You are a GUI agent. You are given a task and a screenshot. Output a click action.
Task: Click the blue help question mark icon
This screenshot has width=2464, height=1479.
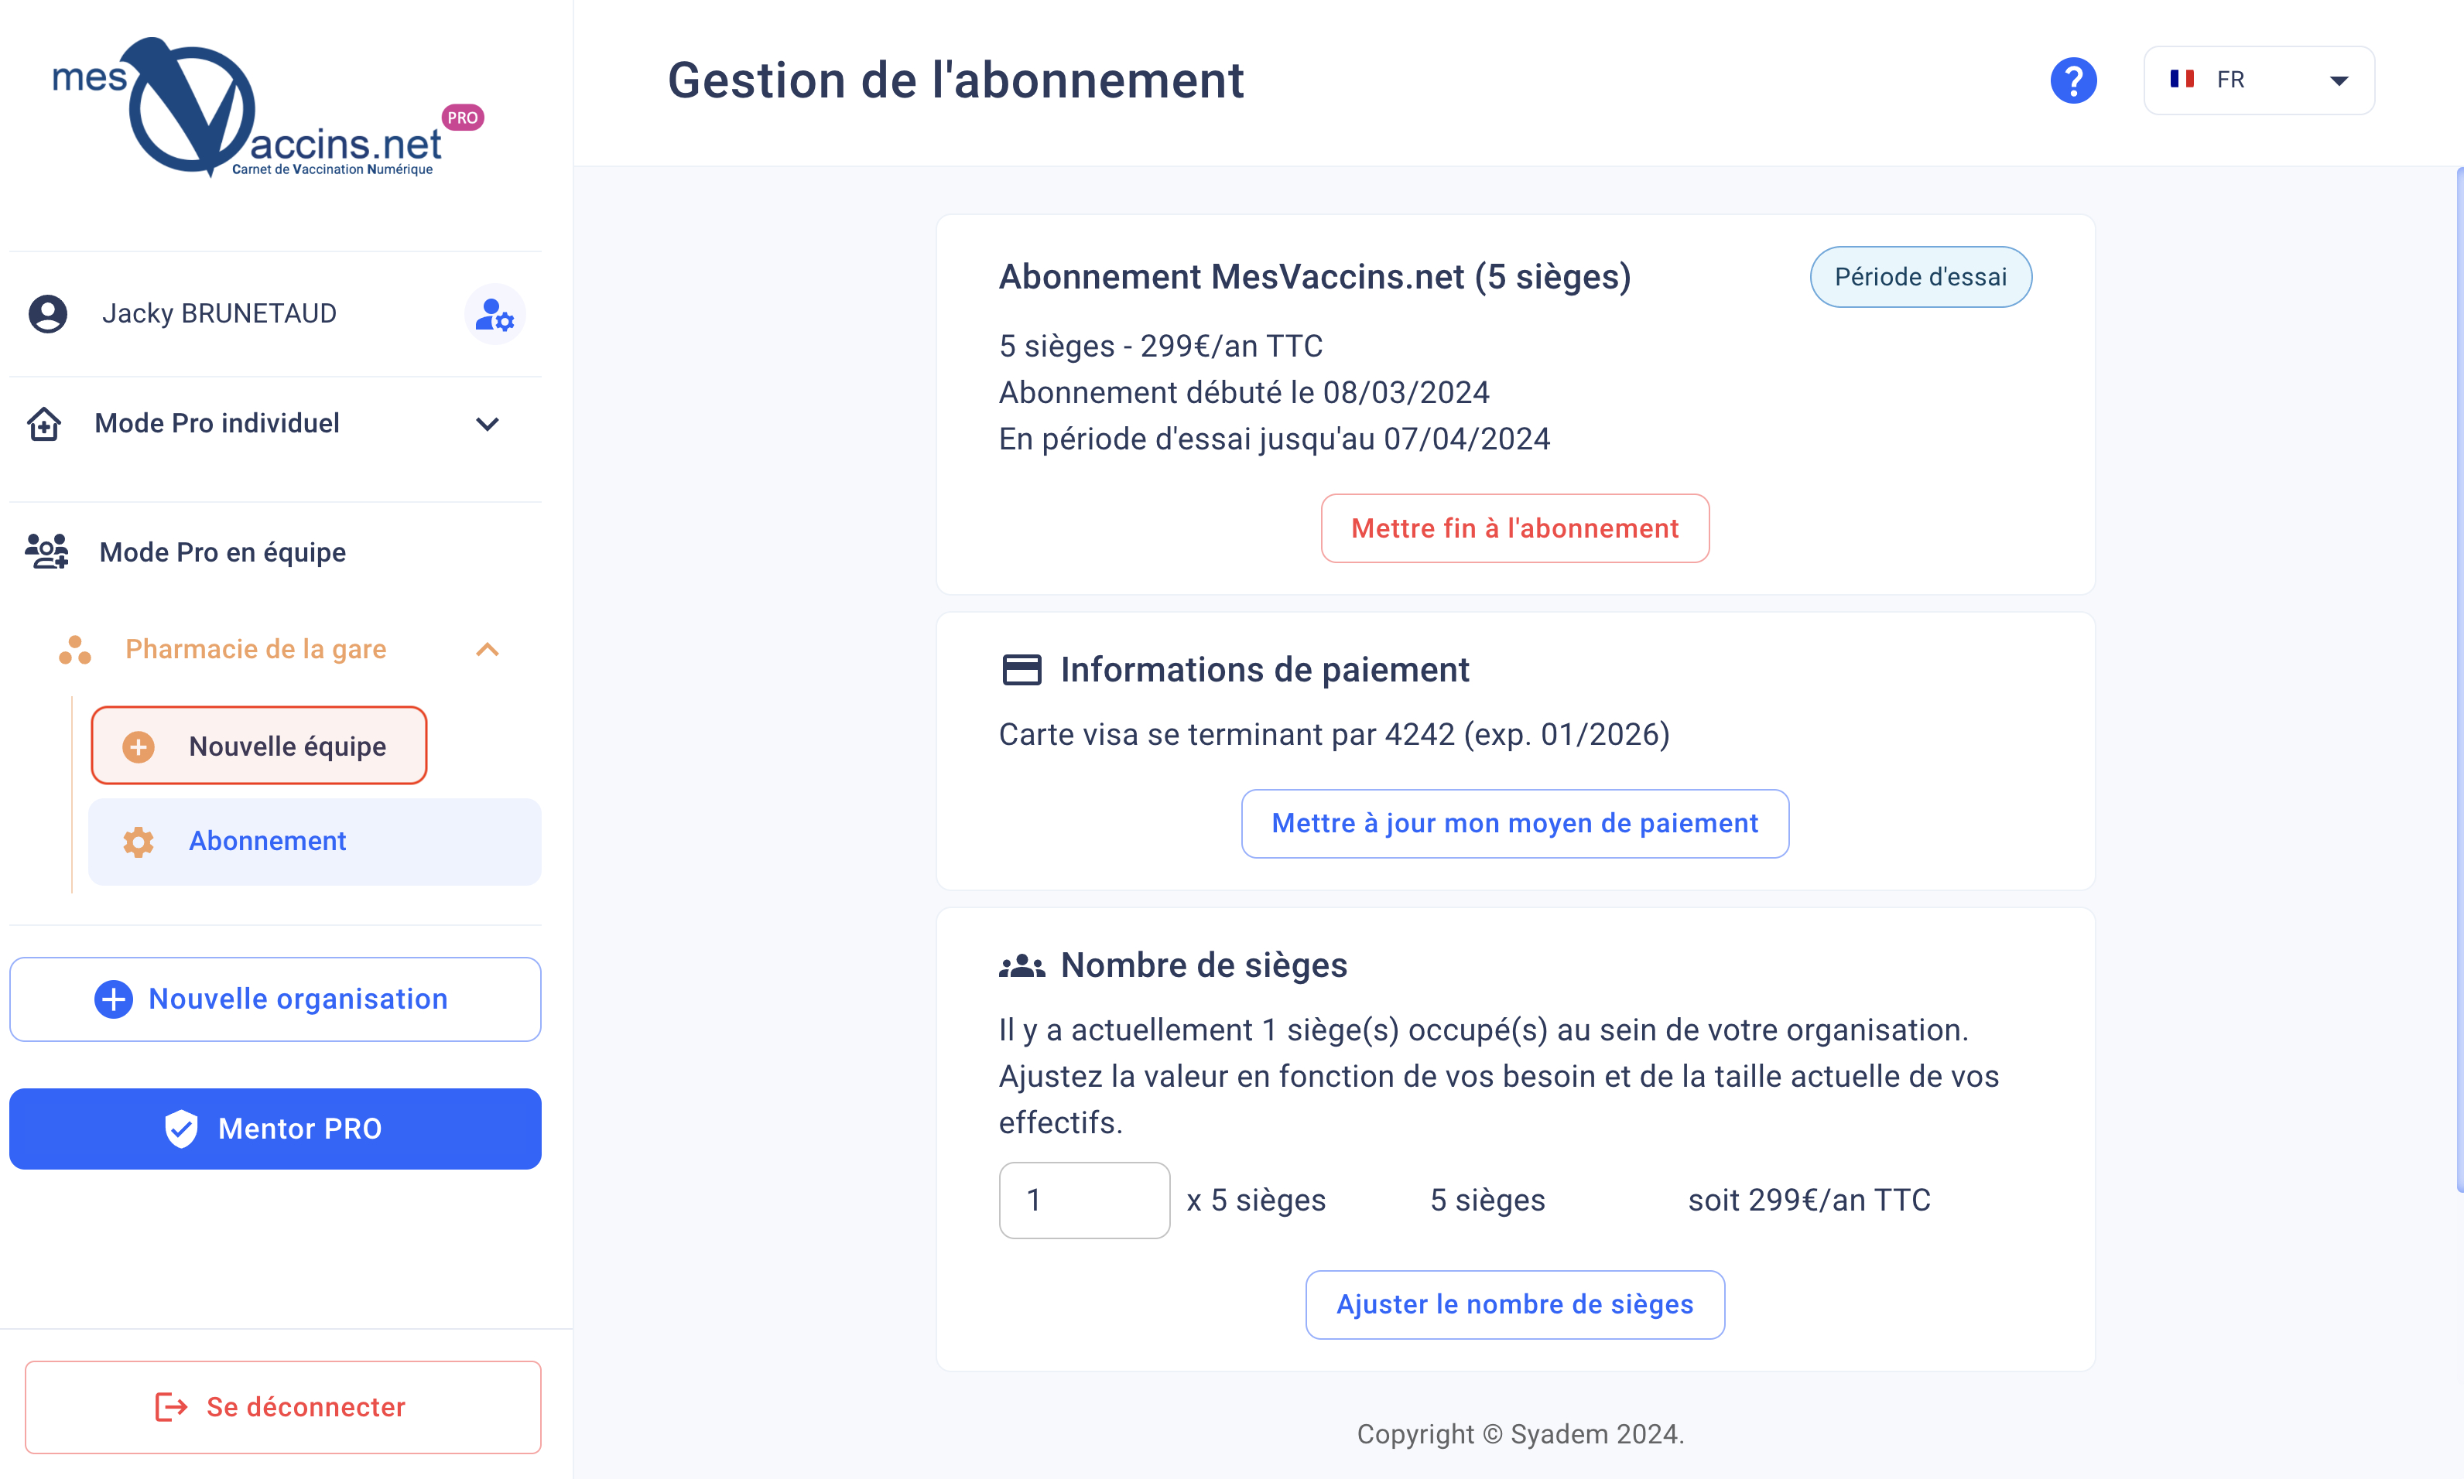point(2073,80)
